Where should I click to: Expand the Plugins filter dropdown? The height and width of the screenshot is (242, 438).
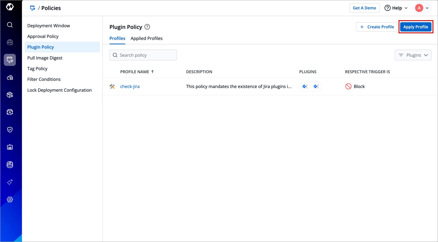tap(413, 55)
